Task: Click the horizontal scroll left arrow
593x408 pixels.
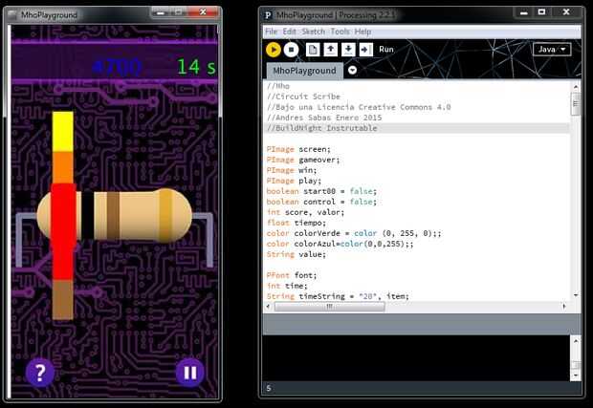Action: point(268,307)
